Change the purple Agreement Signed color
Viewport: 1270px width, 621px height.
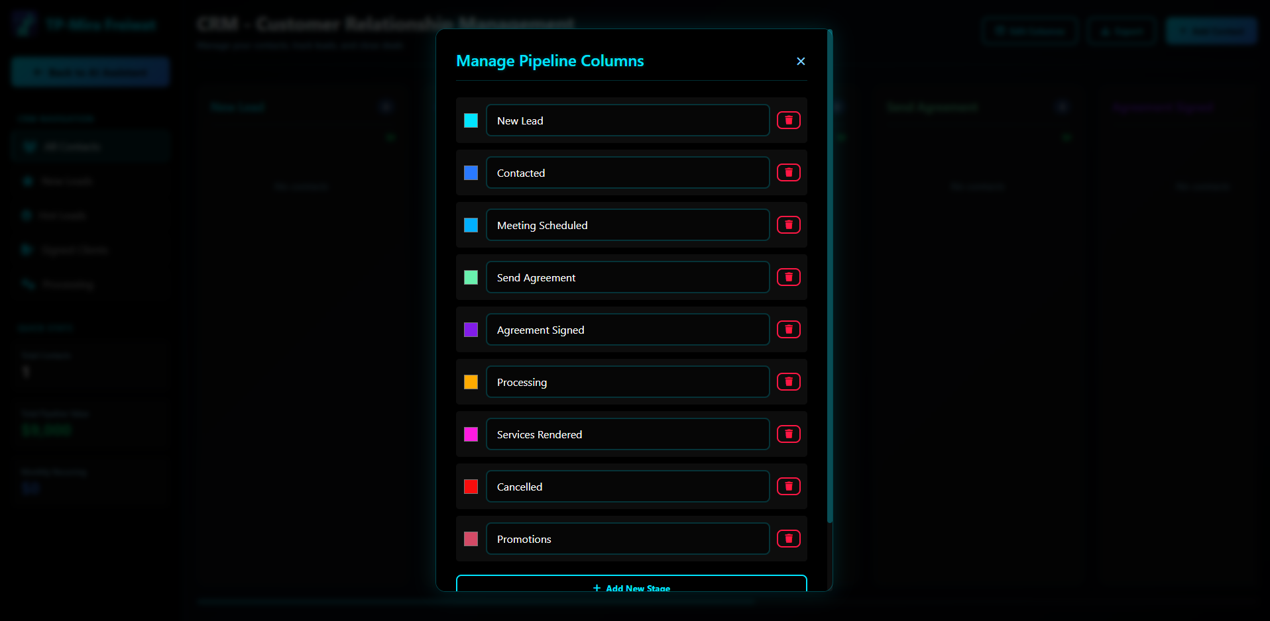(x=471, y=330)
